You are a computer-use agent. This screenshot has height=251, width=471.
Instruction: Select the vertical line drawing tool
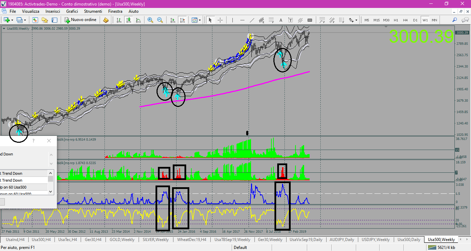coord(233,20)
